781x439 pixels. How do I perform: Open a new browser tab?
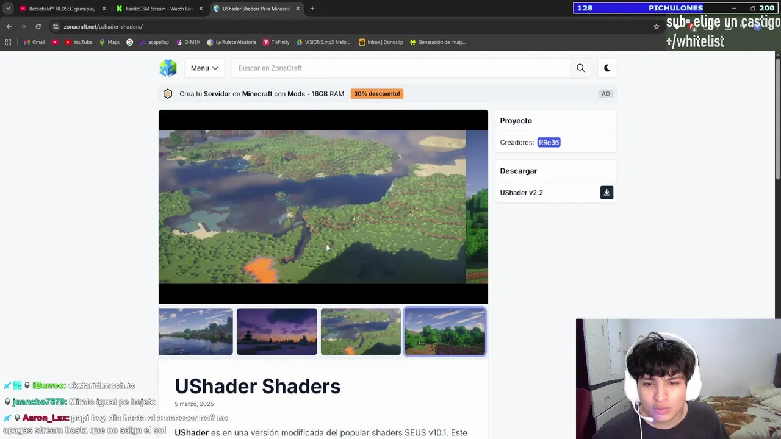pyautogui.click(x=312, y=9)
